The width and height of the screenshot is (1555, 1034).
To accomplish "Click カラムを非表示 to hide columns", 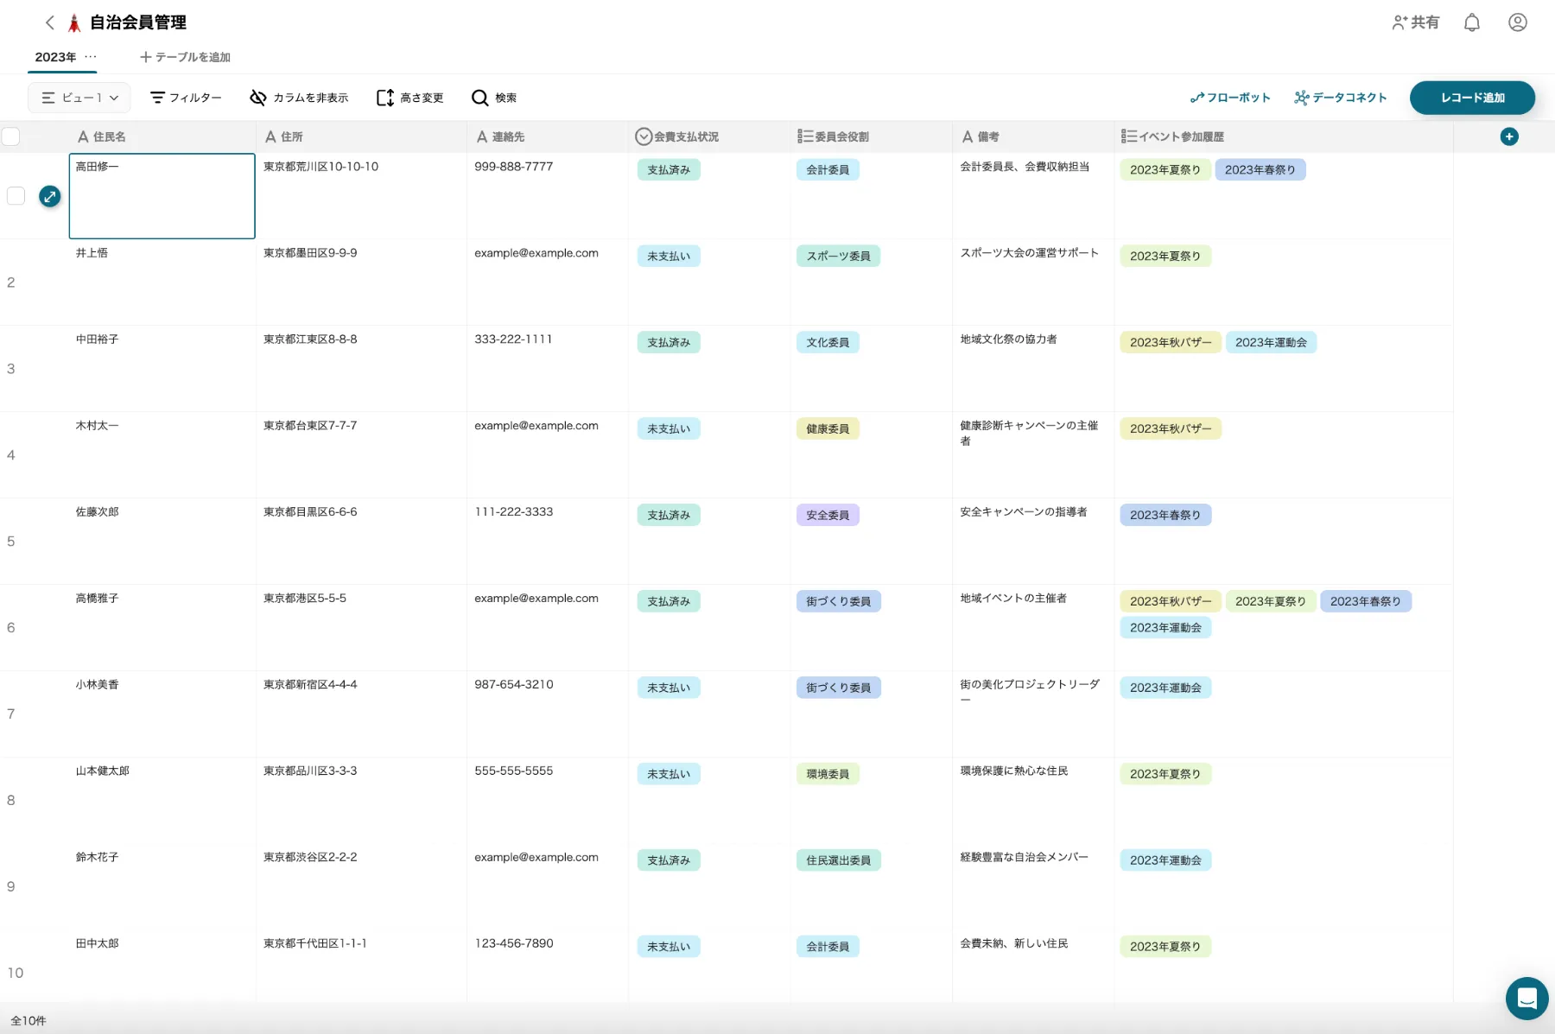I will 299,98.
